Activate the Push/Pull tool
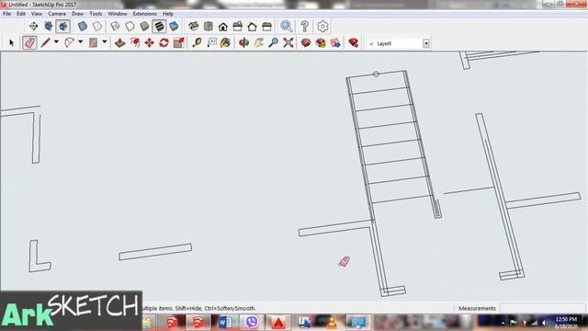This screenshot has width=588, height=331. (x=119, y=42)
